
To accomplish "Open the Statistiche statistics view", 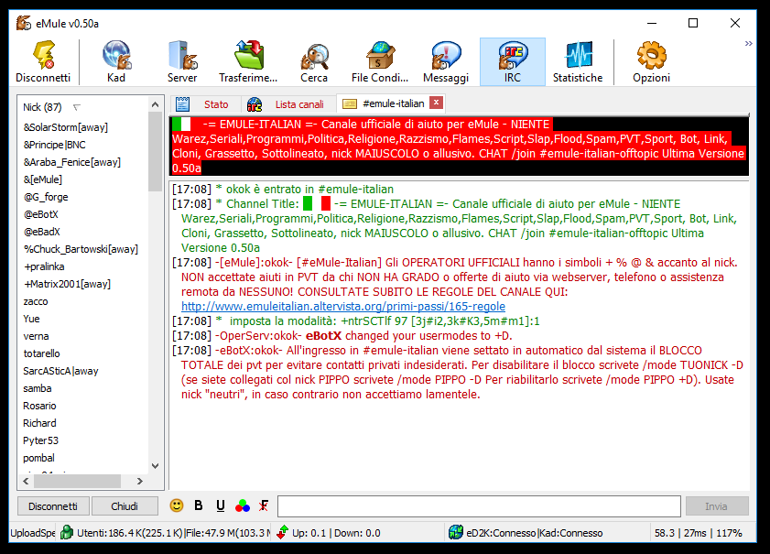I will [578, 62].
